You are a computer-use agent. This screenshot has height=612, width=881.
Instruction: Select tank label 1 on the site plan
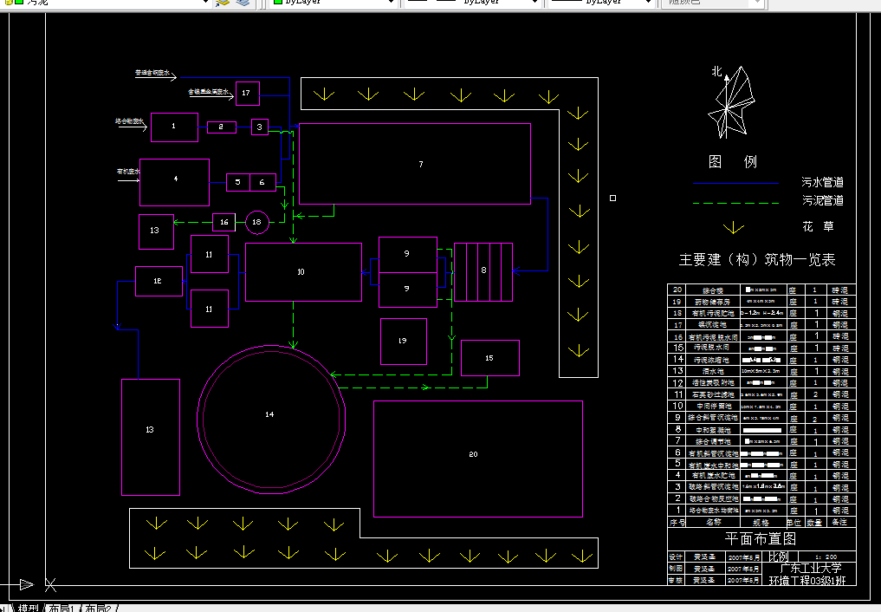pos(173,126)
